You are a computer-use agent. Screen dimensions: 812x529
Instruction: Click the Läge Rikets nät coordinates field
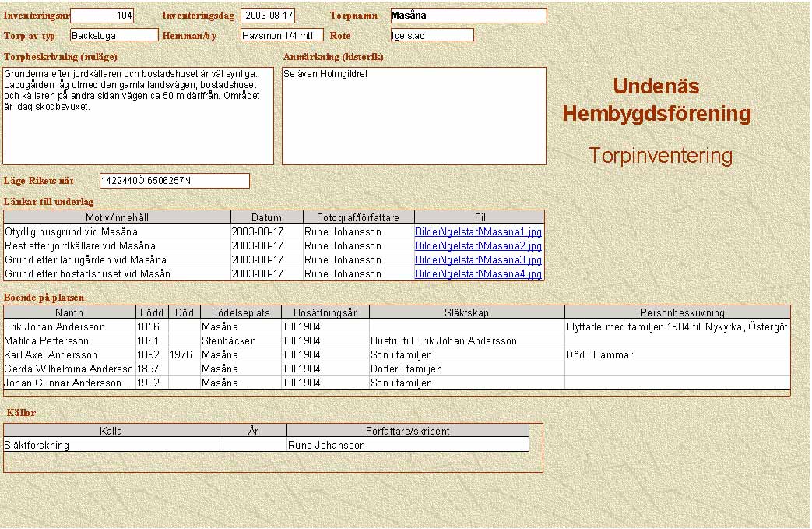point(174,181)
